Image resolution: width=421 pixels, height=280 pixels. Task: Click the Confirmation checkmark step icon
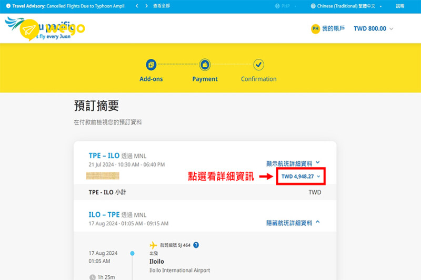(258, 65)
